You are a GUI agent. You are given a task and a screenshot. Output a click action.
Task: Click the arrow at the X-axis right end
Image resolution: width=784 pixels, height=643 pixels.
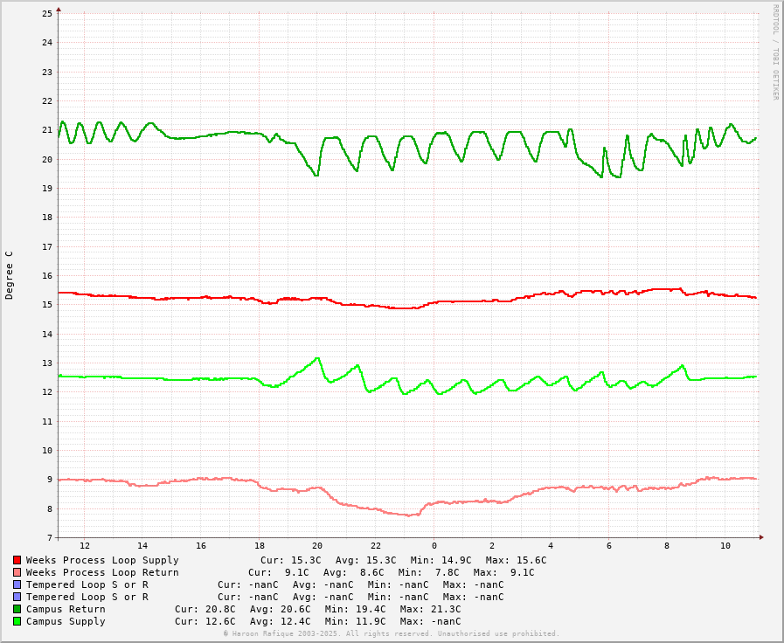click(761, 537)
